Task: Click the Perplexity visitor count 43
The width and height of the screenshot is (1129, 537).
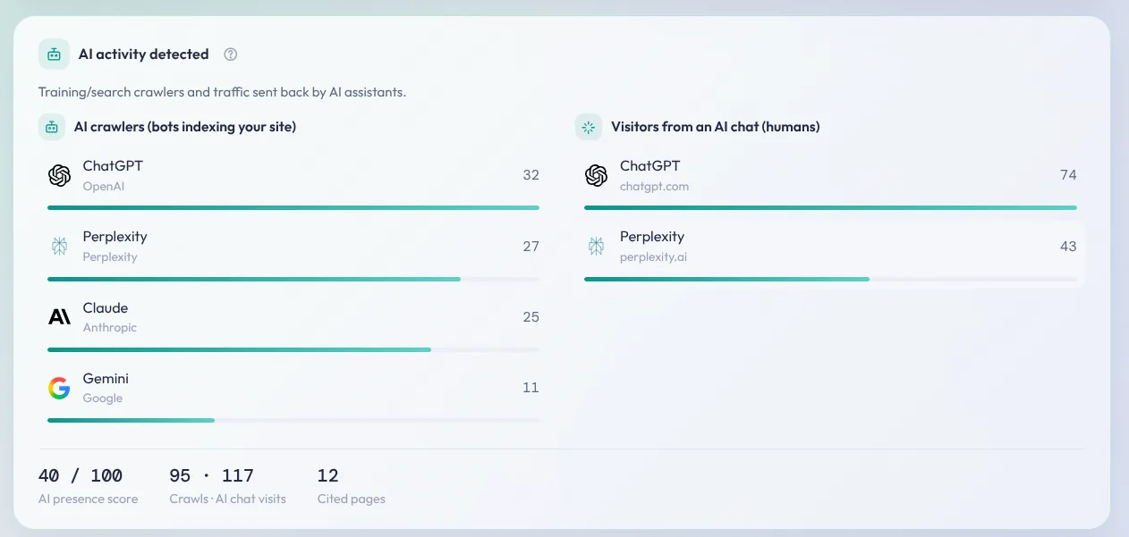Action: [1068, 246]
